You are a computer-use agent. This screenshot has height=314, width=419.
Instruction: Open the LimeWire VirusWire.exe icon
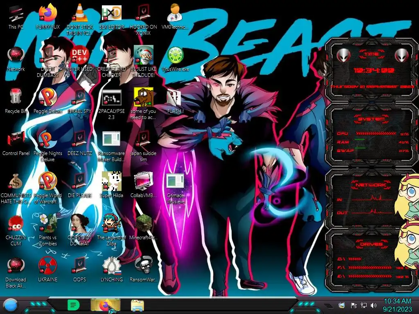(175, 59)
